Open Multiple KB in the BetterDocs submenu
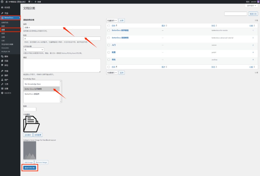Viewport: 260px width, 176px height. coord(6,52)
